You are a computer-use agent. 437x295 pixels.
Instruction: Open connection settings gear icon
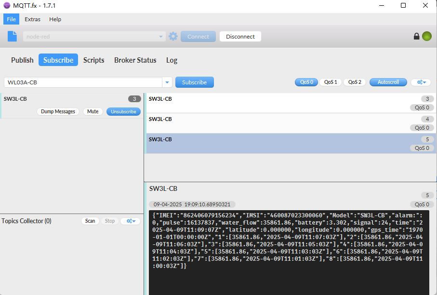coord(173,36)
